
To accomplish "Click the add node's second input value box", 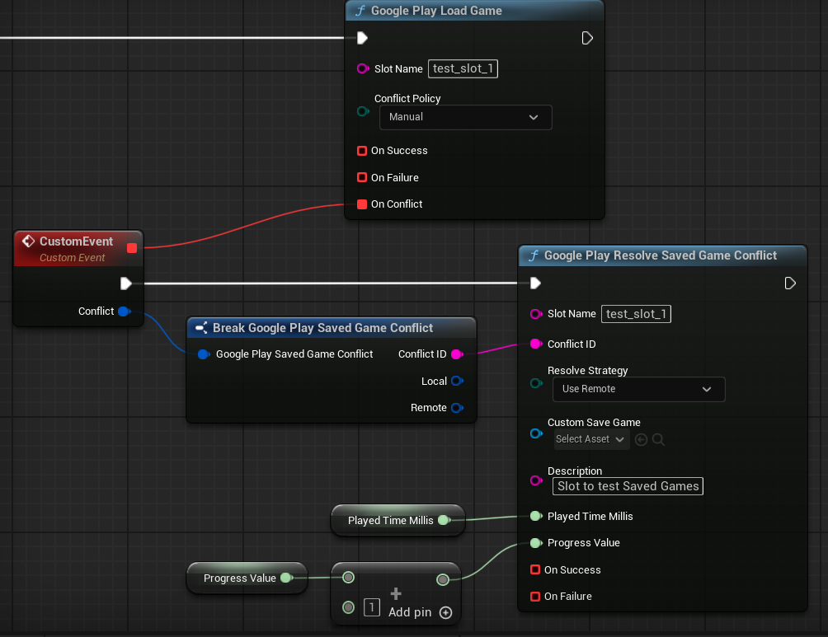I will [x=372, y=608].
